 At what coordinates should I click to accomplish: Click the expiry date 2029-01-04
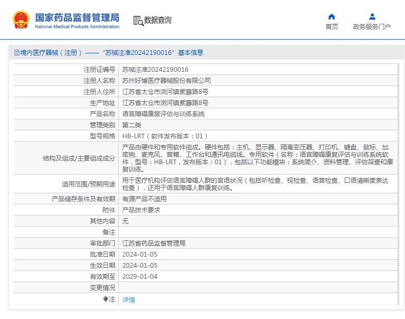[139, 276]
